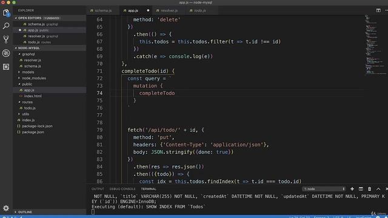This screenshot has width=388, height=218.
Task: Switch to the app.js editor tab
Action: click(133, 11)
